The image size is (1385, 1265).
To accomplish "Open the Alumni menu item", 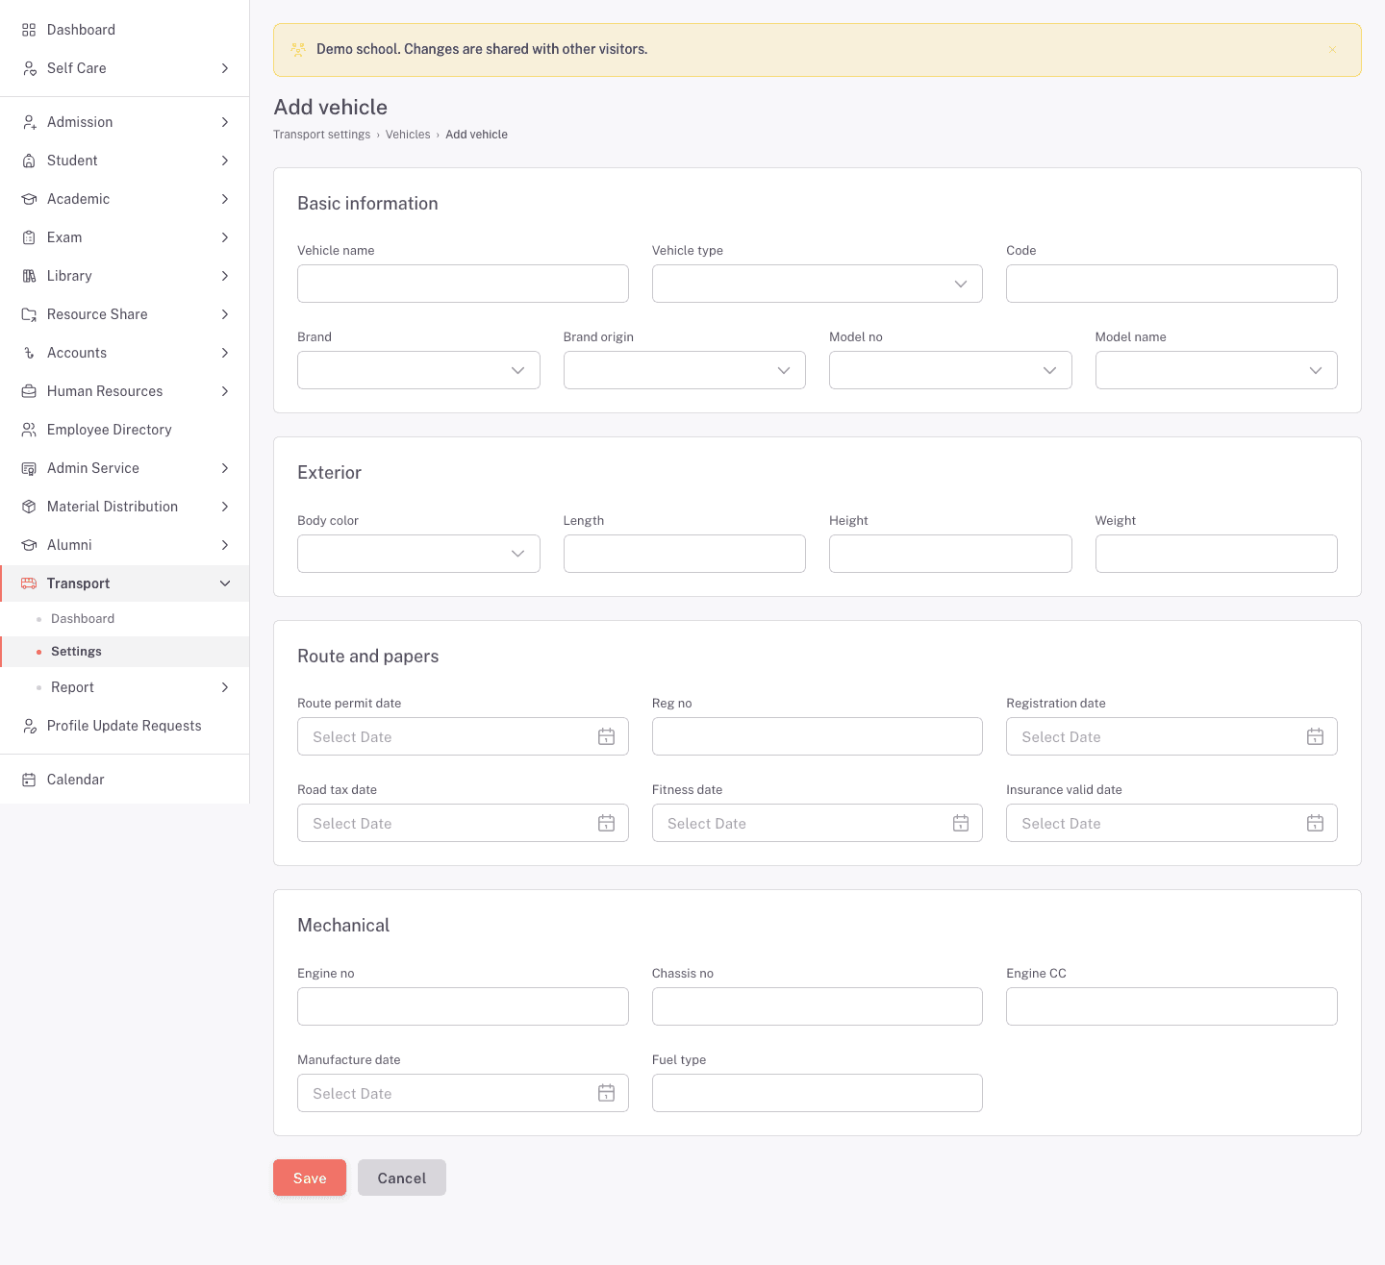I will coord(125,545).
